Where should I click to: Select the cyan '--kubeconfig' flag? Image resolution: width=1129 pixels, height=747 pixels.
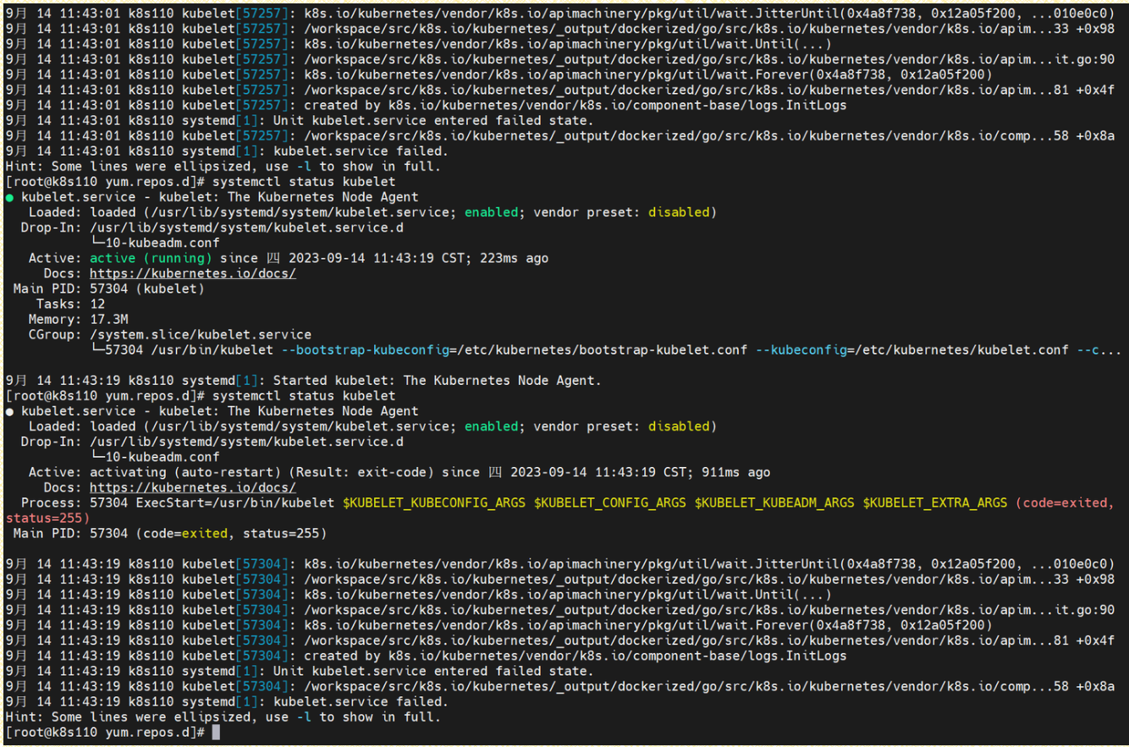pos(800,349)
